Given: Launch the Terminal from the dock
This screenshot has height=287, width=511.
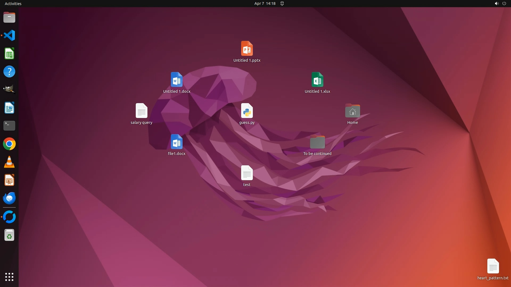Looking at the screenshot, I should coord(9,126).
